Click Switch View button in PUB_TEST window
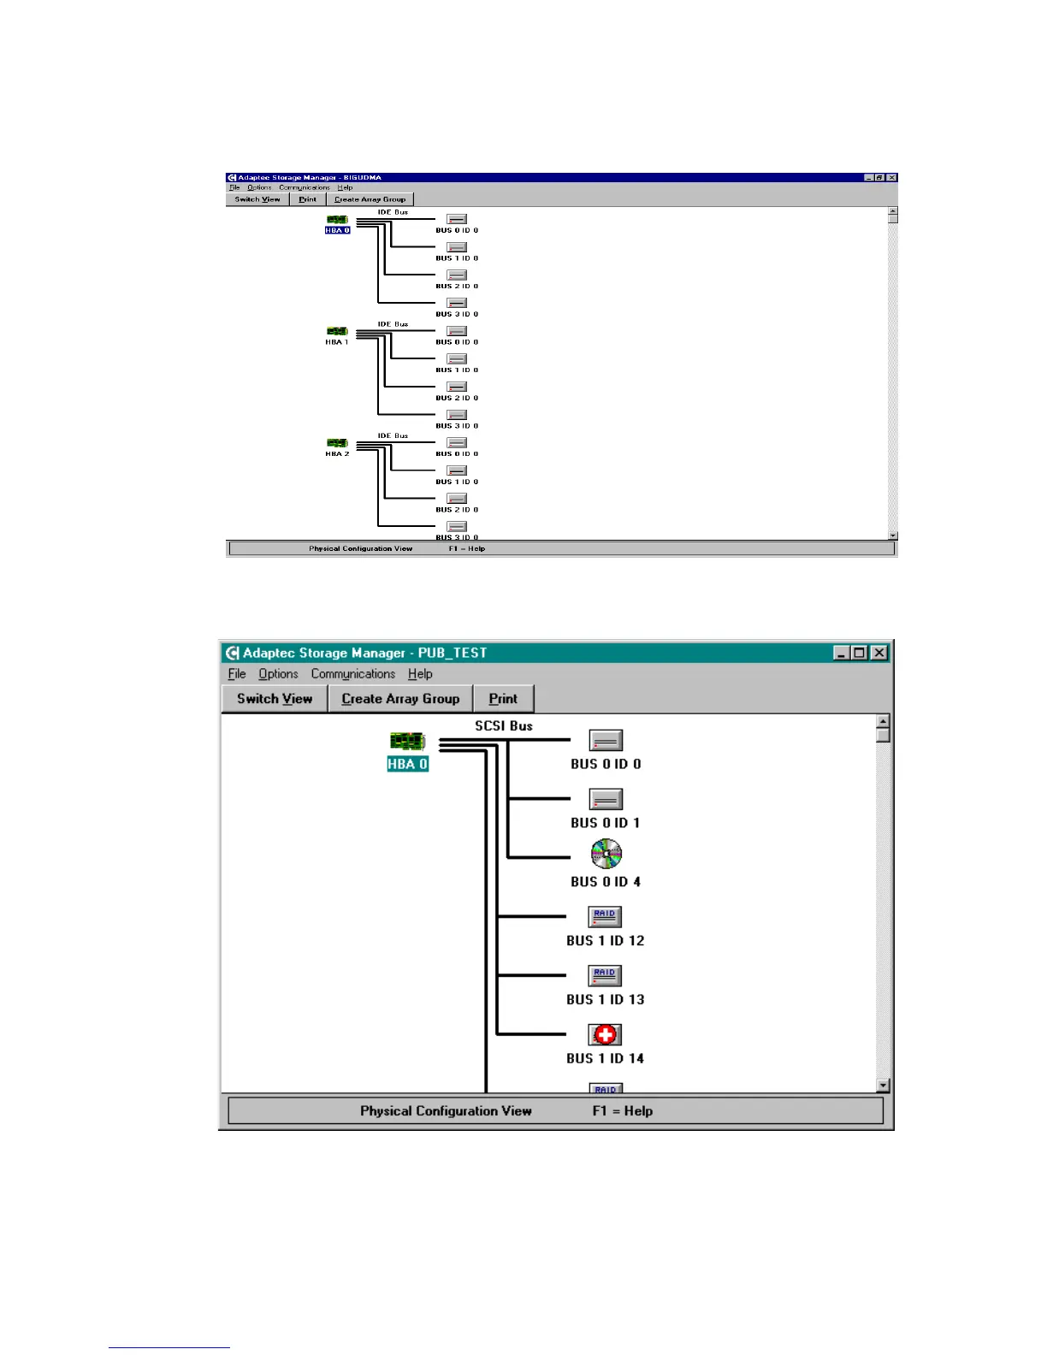Viewport: 1047px width, 1355px height. (x=275, y=699)
